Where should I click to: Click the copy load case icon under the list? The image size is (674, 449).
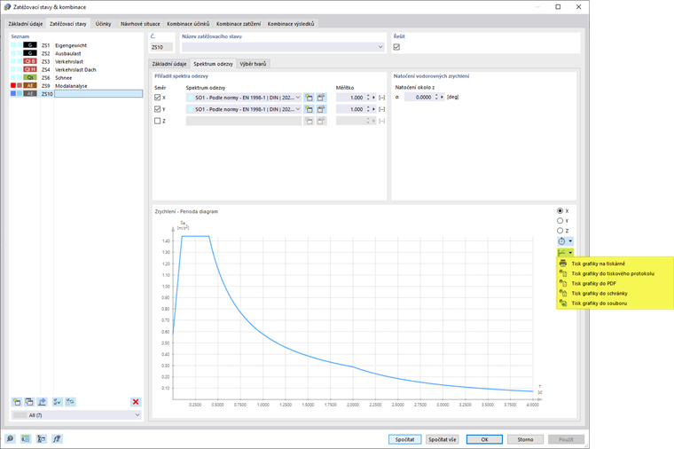[x=29, y=402]
